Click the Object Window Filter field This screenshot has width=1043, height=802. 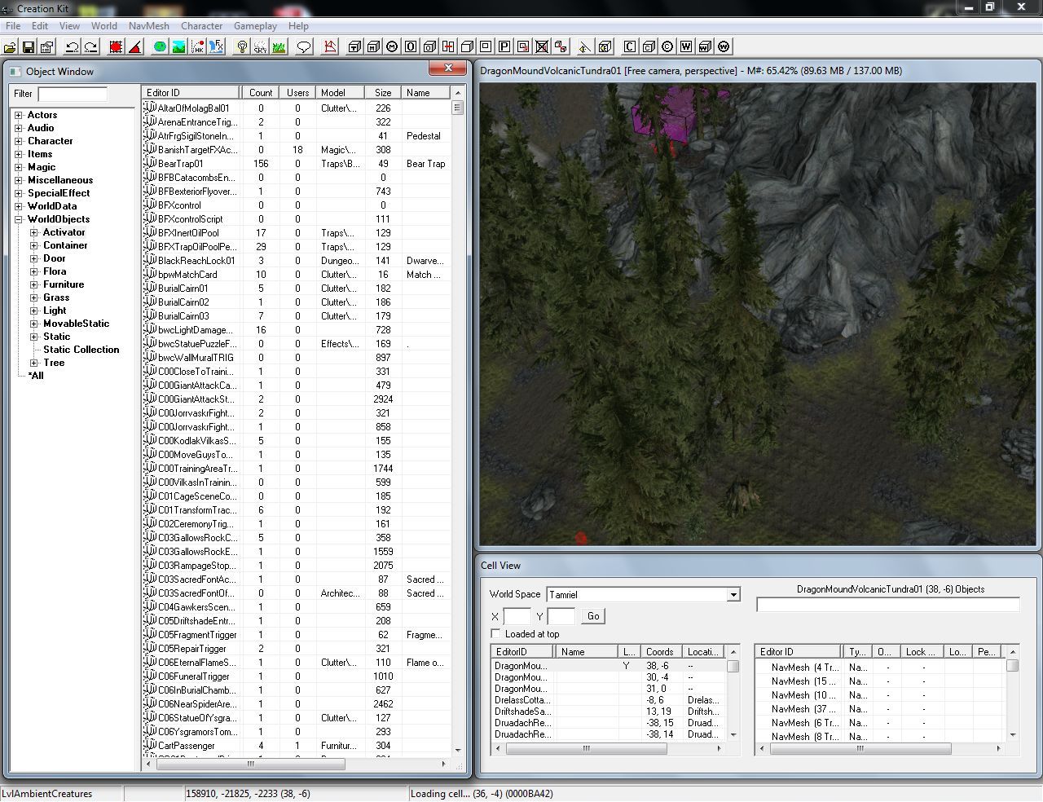(x=73, y=94)
